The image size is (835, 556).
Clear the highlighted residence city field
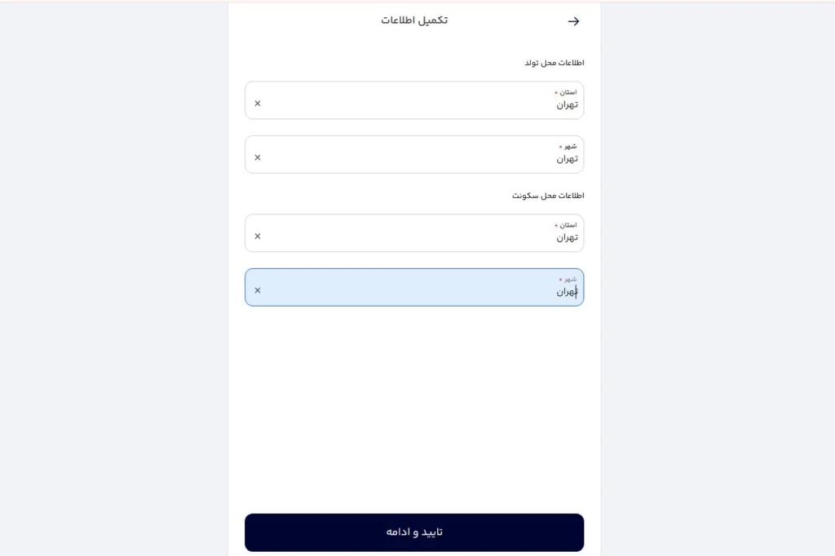pos(258,290)
